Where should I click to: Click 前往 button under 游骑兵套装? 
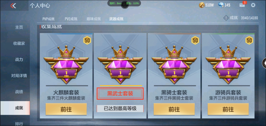228,109
